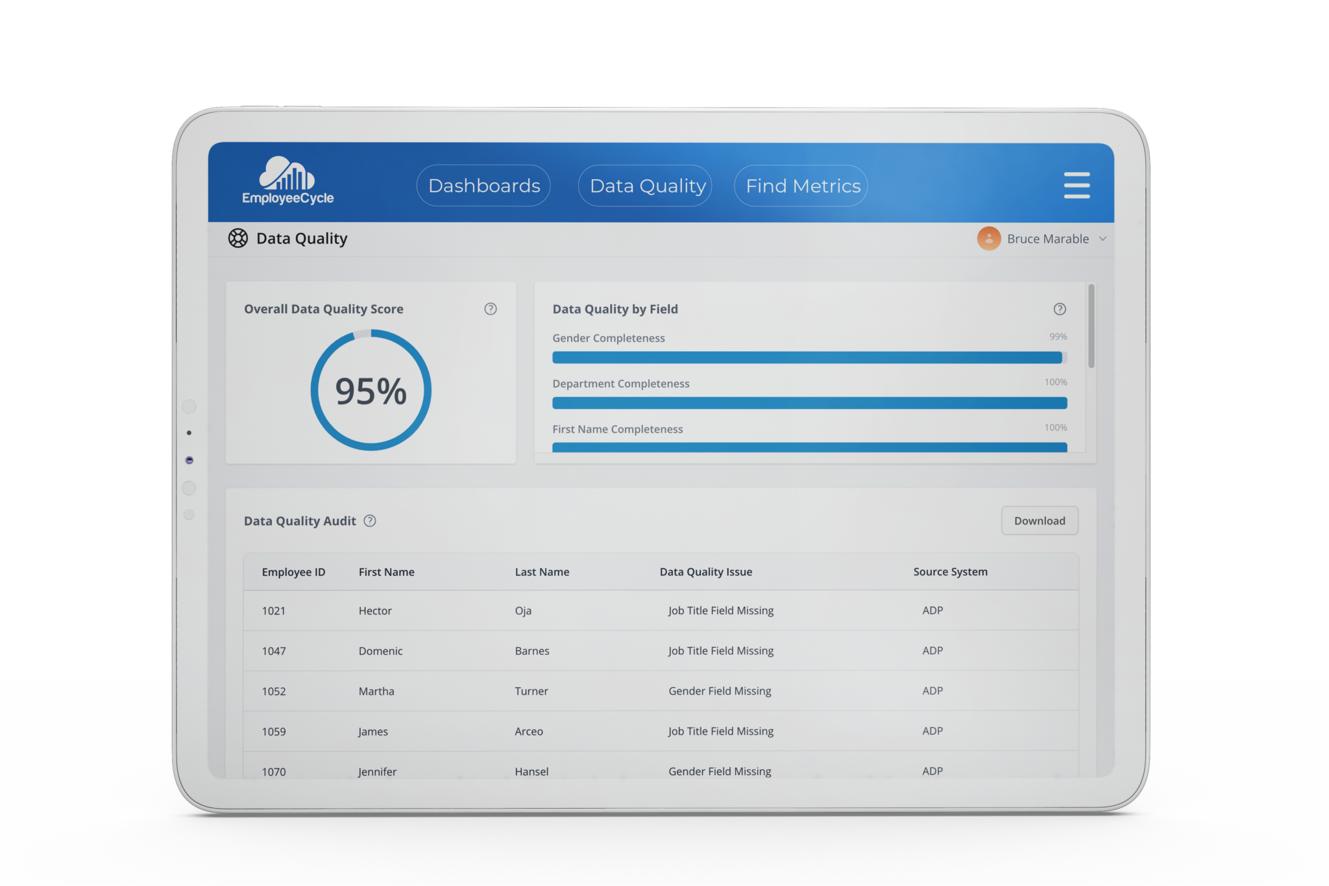Navigate to Dashboards
The image size is (1329, 886).
[x=483, y=185]
